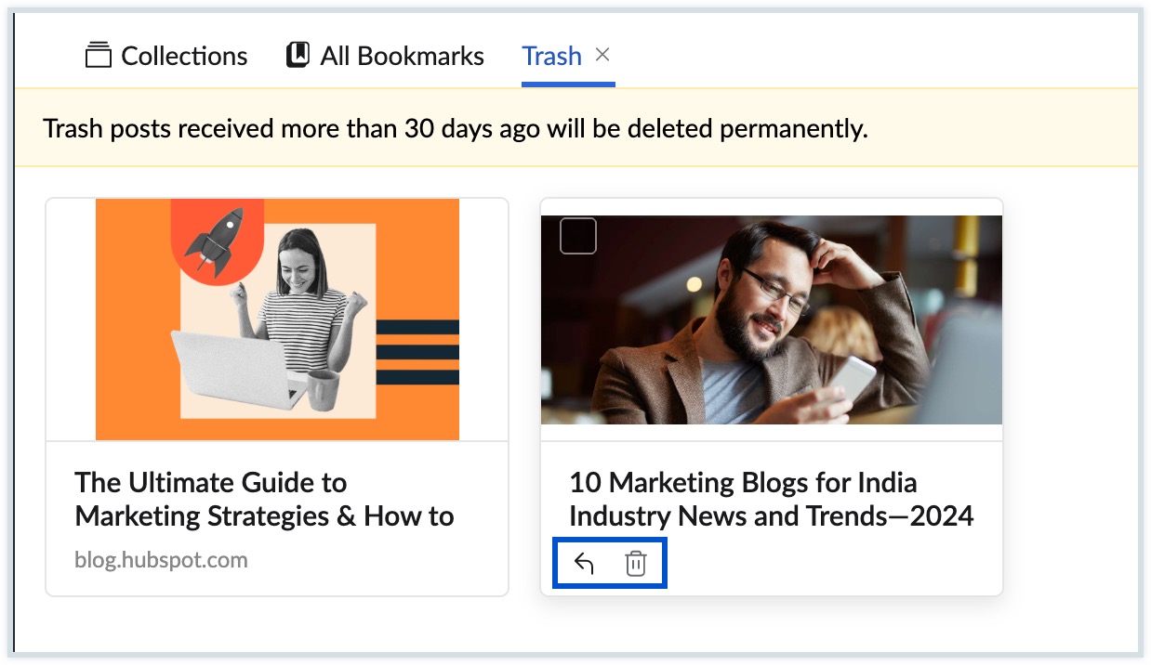
Task: Click the All Bookmarks bookmark icon
Action: coord(298,56)
